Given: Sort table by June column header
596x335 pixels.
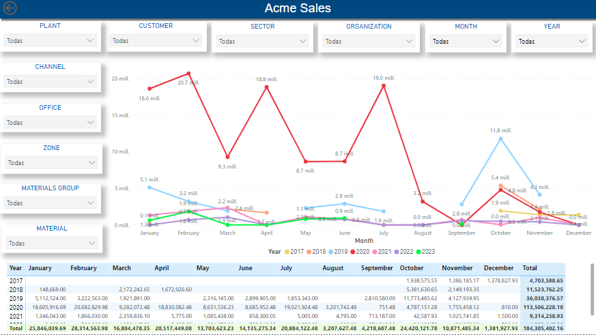Looking at the screenshot, I should tap(246, 268).
